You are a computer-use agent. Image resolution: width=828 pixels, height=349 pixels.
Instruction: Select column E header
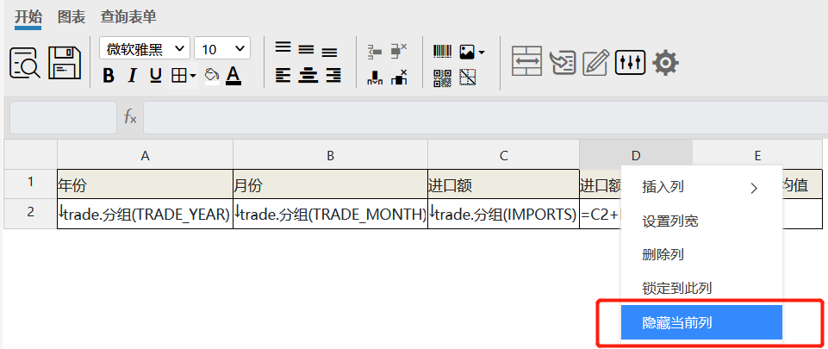coord(757,155)
